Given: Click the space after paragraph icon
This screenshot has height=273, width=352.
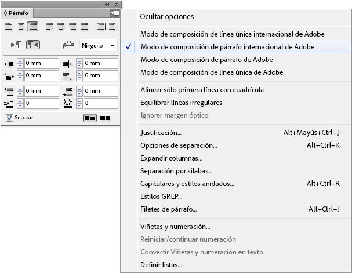Looking at the screenshot, I should (68, 92).
